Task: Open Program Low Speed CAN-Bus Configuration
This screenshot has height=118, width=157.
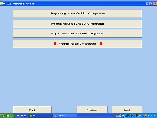Action: 78,33
